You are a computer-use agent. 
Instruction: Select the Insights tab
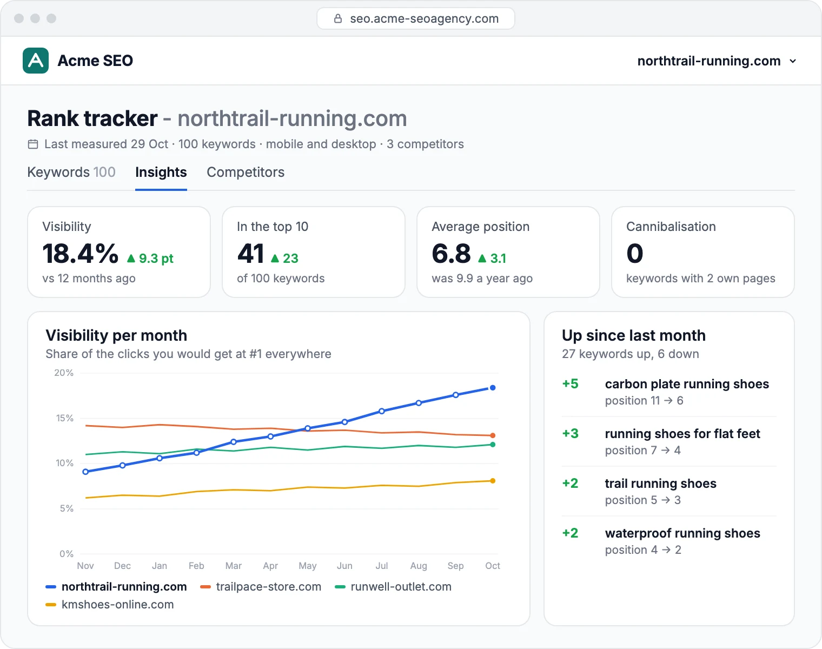[x=161, y=173]
